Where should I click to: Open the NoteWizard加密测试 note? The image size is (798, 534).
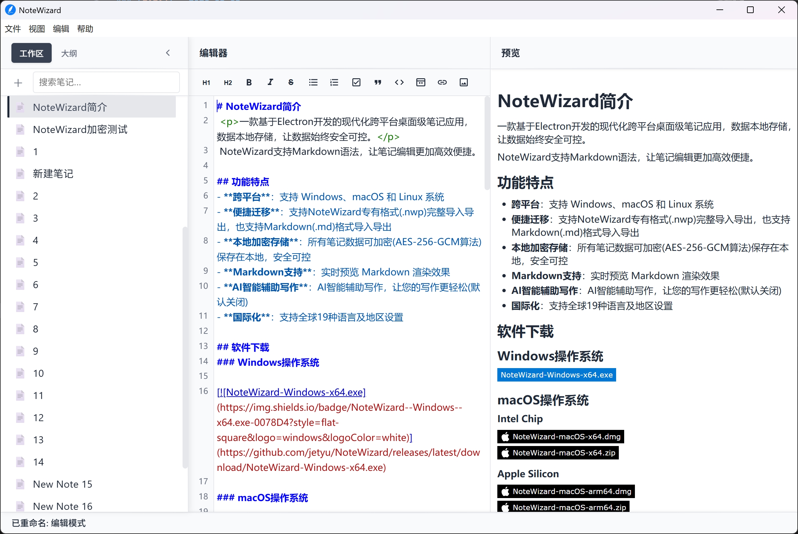click(x=92, y=129)
